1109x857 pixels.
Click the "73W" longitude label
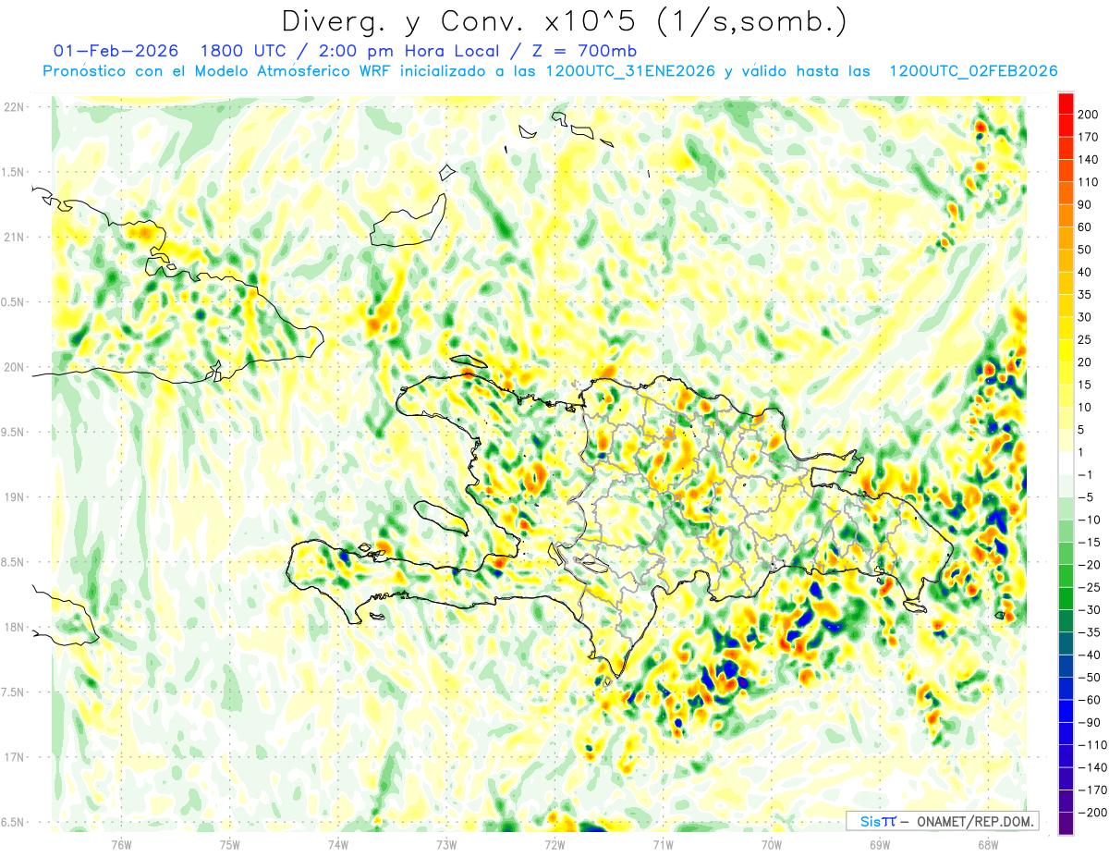pyautogui.click(x=445, y=844)
